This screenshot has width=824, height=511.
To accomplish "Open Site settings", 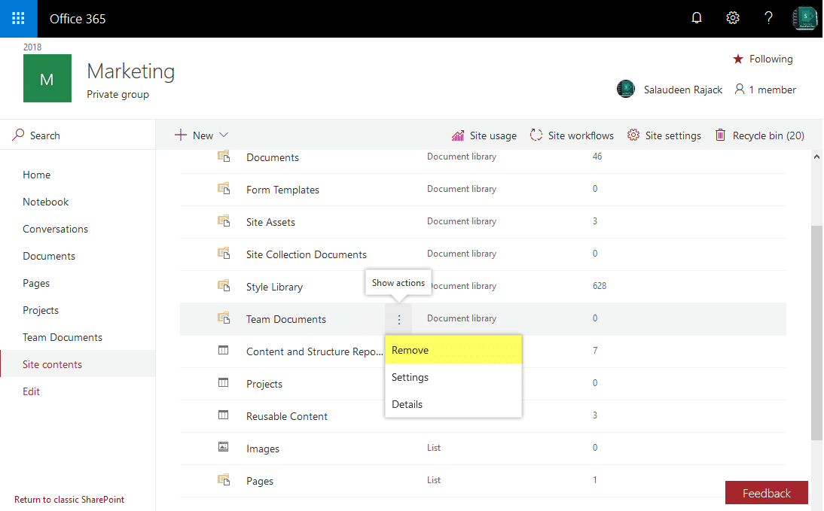I will [664, 135].
